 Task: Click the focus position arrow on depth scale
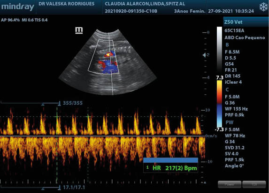(x=204, y=55)
